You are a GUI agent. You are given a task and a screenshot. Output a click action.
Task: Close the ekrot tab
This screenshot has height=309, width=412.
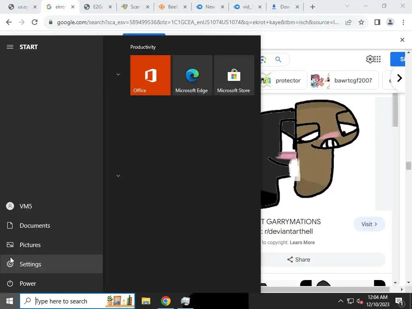tap(73, 7)
